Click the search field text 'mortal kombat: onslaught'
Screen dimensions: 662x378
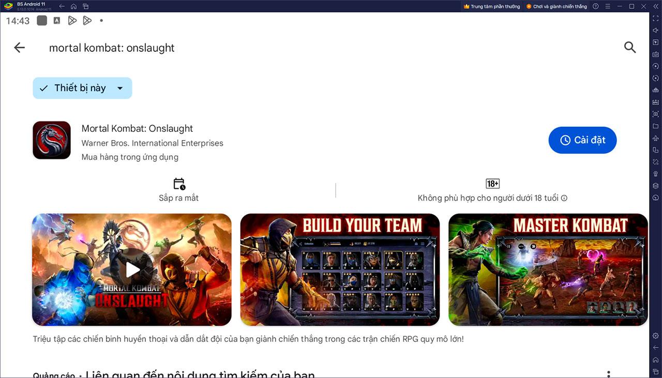coord(112,48)
